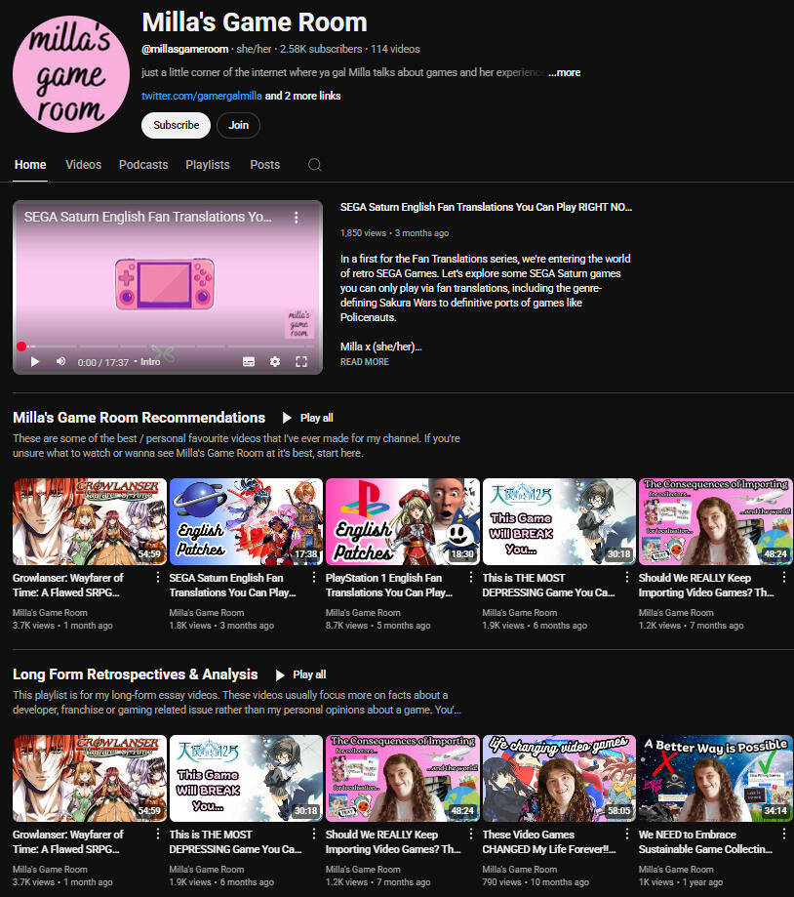The height and width of the screenshot is (897, 794).
Task: Open the Miniplayer captions icon in the player
Action: coord(249,361)
